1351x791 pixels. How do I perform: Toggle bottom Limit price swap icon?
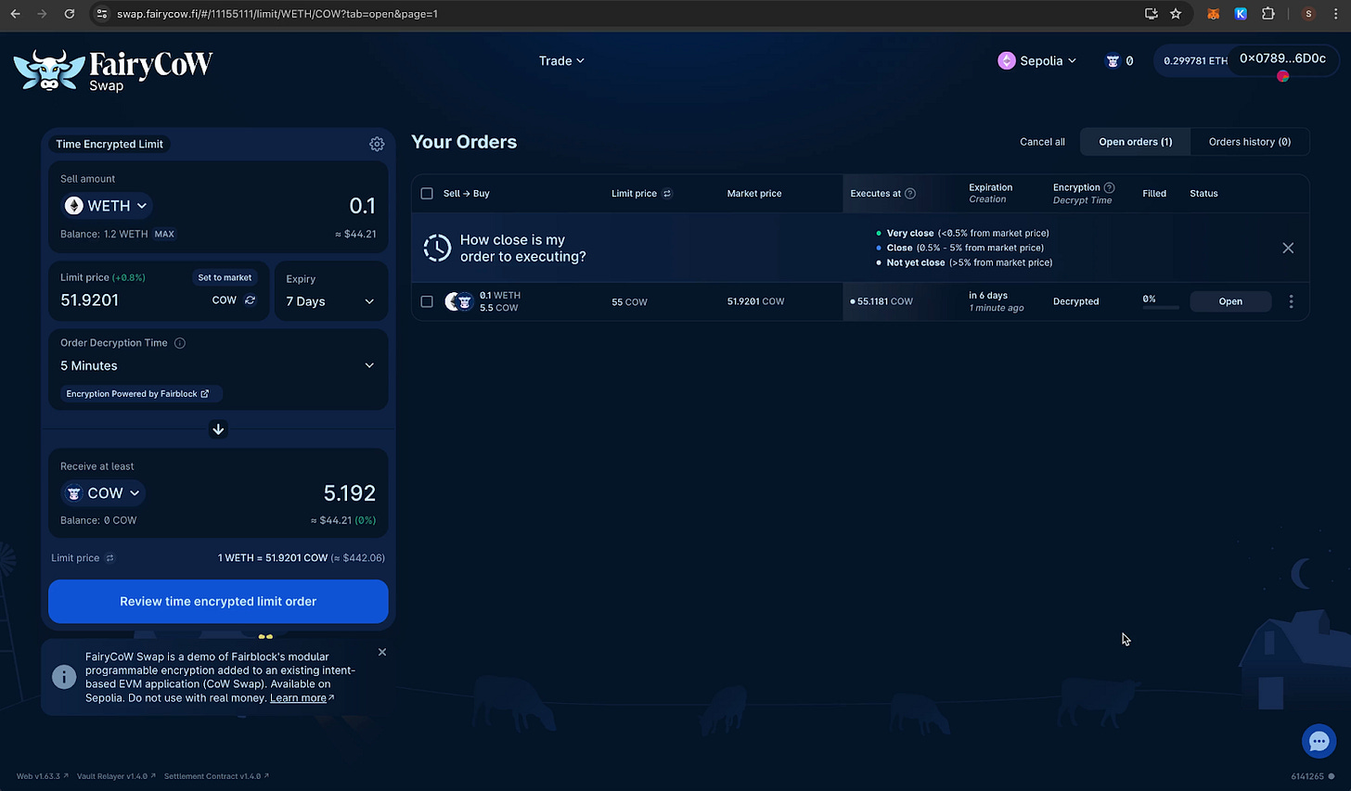tap(109, 558)
